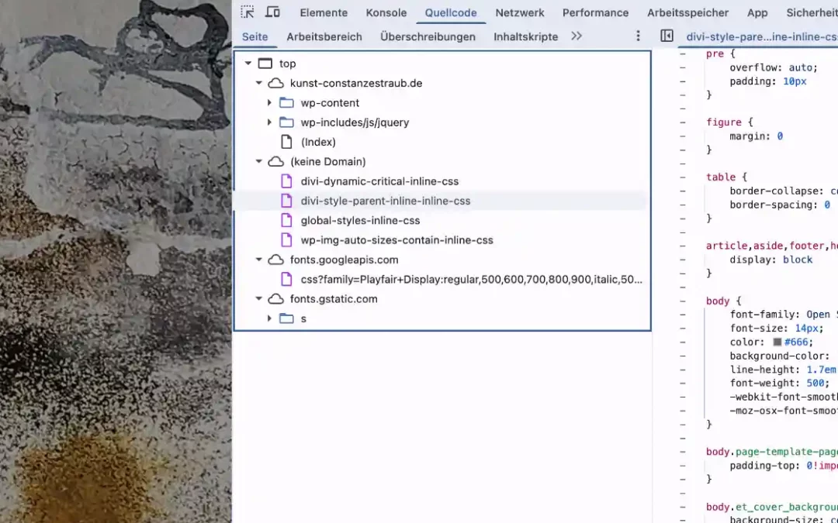The width and height of the screenshot is (838, 523).
Task: Open the App tab
Action: pos(757,13)
